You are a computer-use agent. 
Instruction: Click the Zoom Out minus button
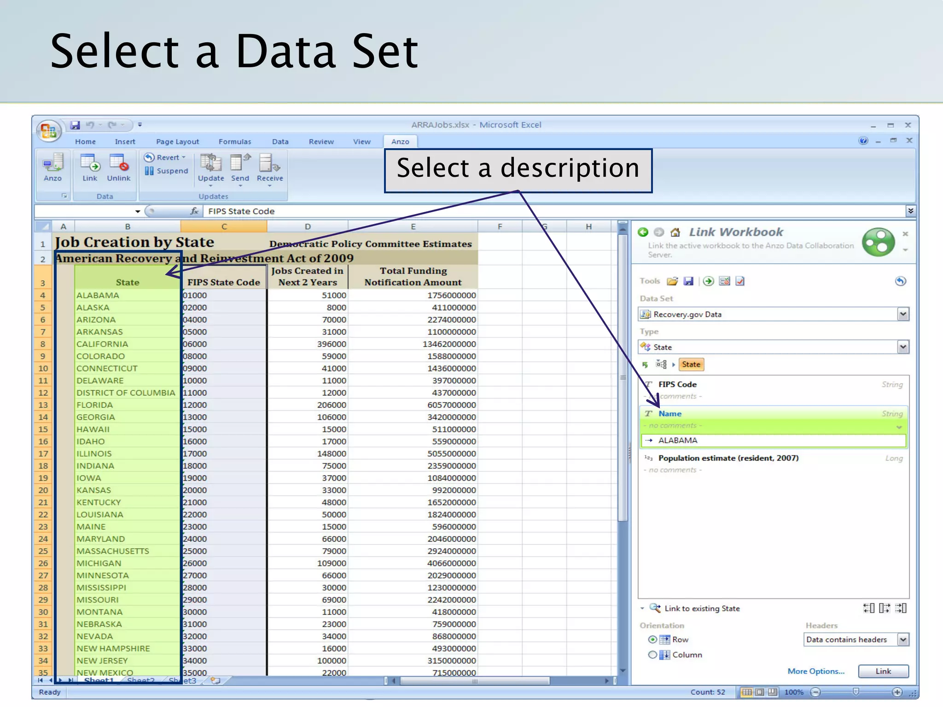815,692
